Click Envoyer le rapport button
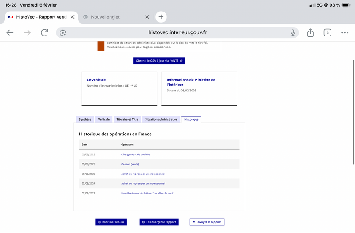 pyautogui.click(x=207, y=222)
